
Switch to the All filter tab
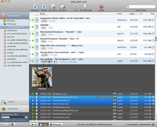click(x=34, y=125)
